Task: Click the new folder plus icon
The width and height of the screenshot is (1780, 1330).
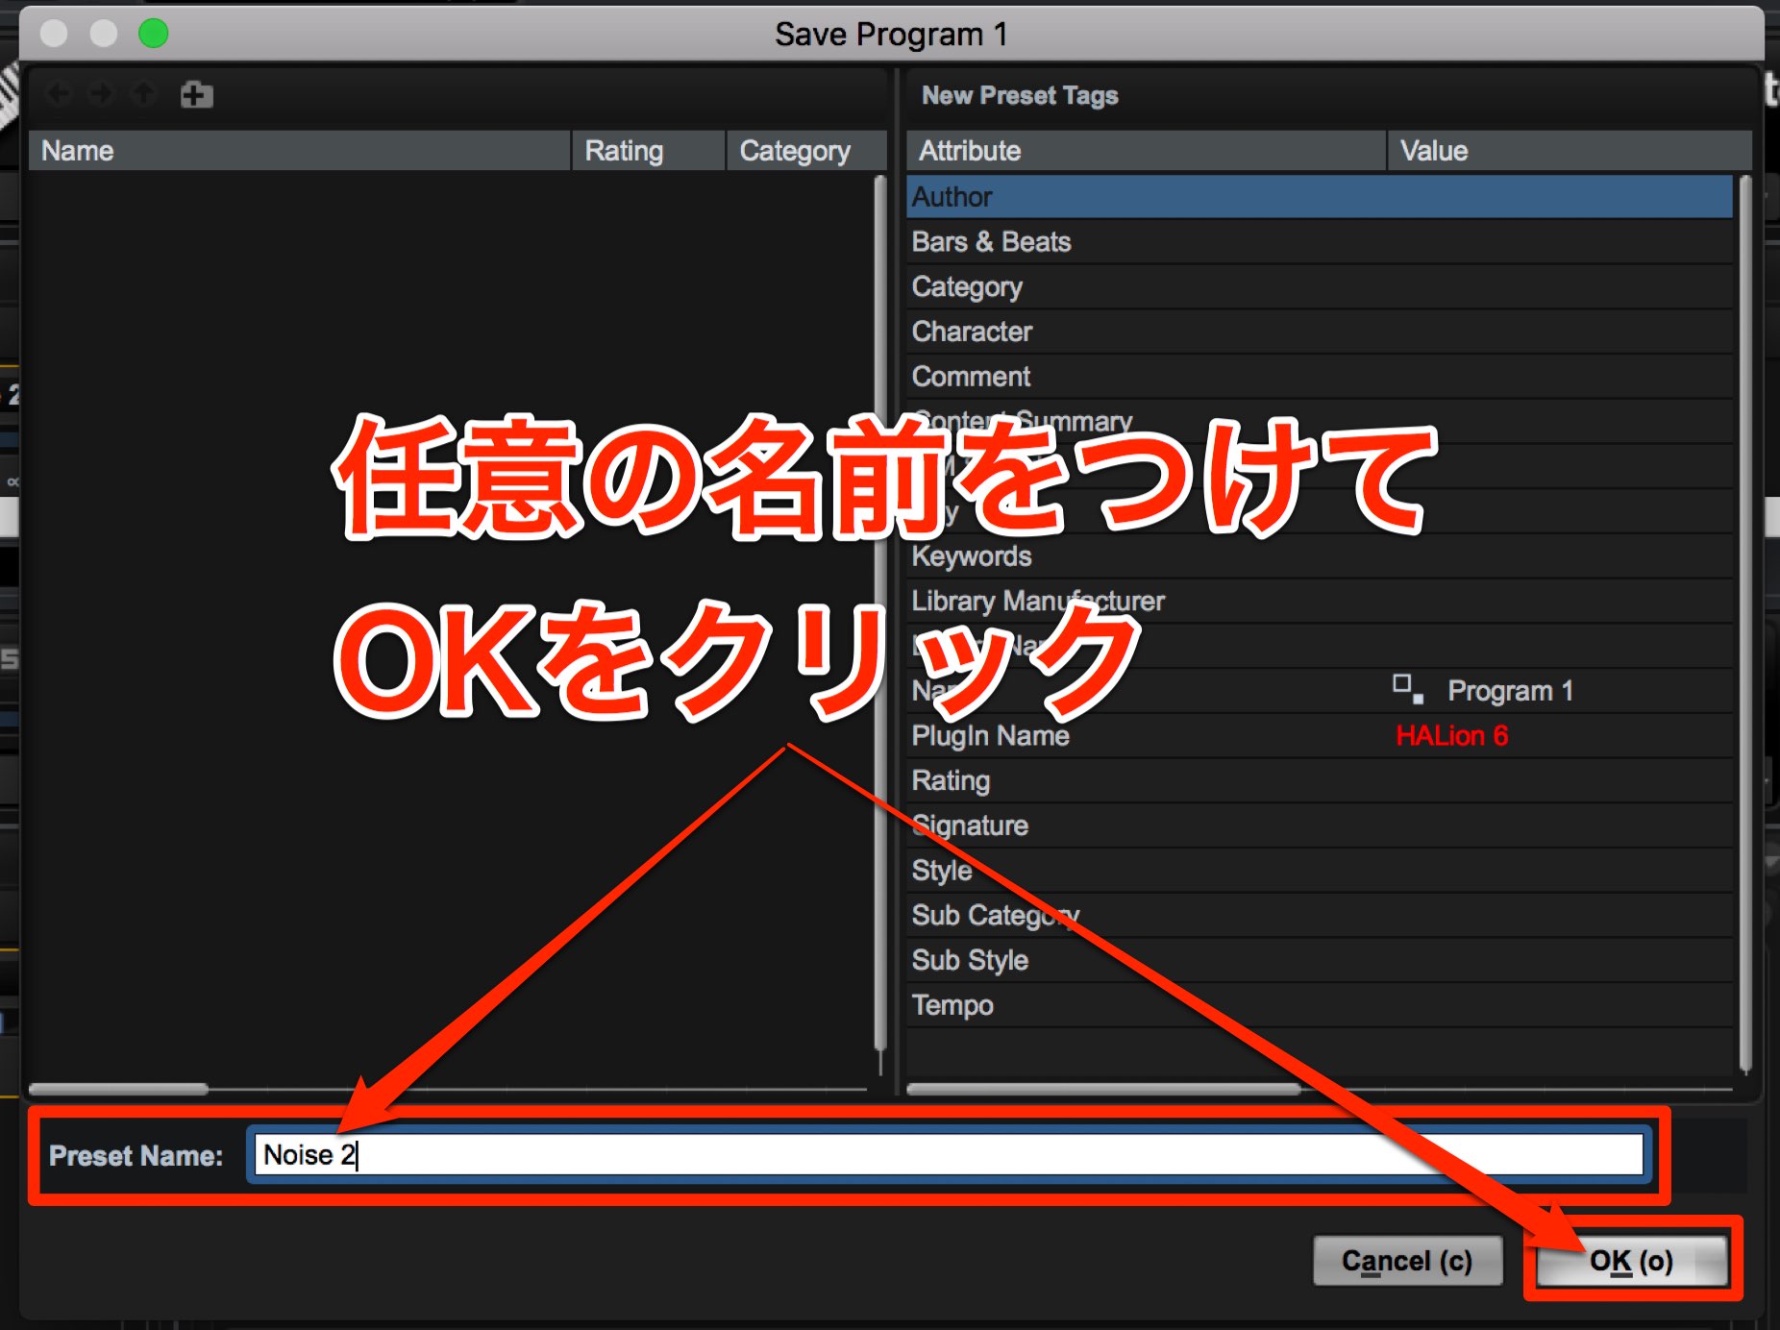Action: pos(197,94)
